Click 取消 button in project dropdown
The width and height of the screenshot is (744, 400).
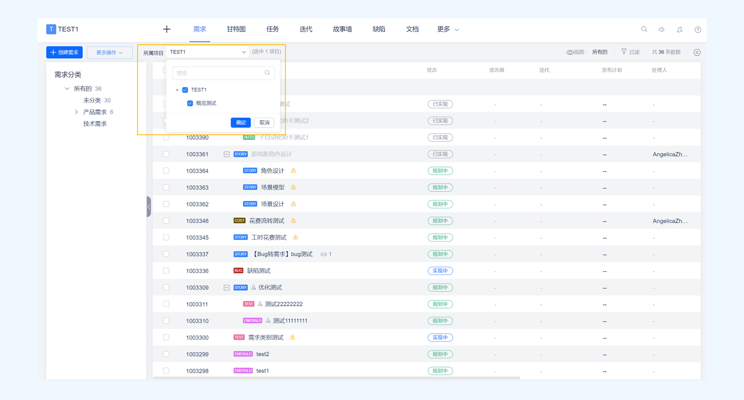264,122
